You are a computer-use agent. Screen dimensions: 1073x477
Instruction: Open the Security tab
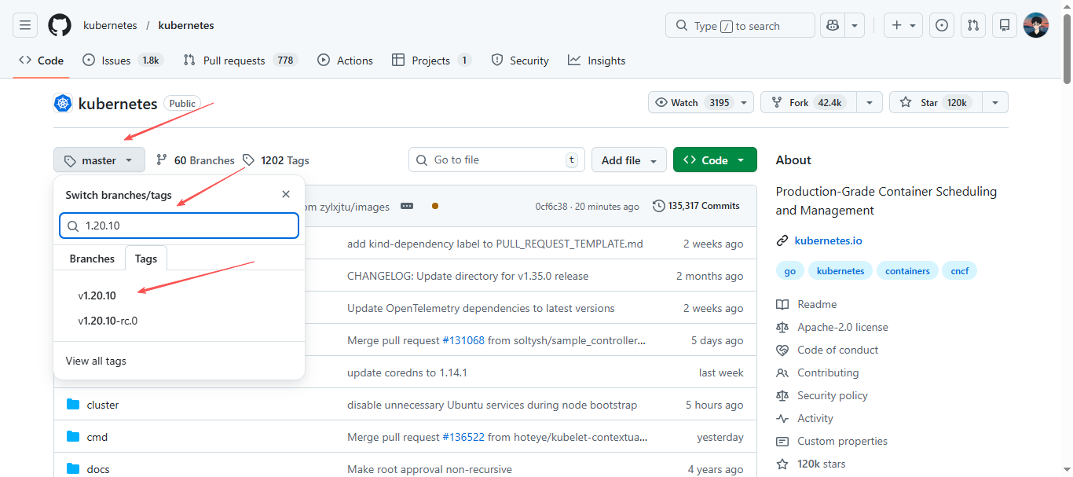tap(520, 61)
